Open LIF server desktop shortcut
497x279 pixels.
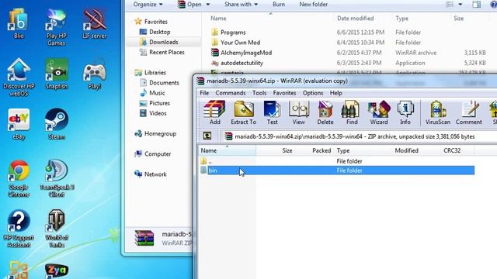95,23
